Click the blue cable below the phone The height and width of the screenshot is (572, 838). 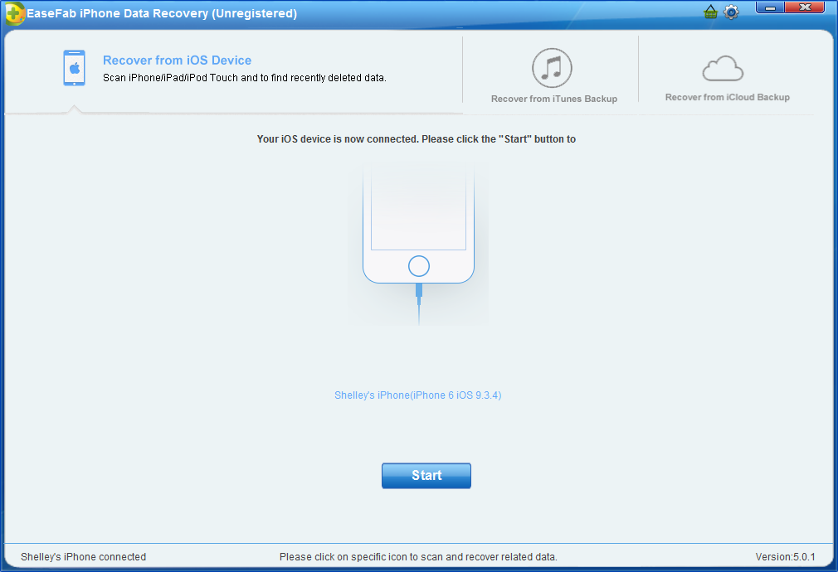click(x=419, y=303)
